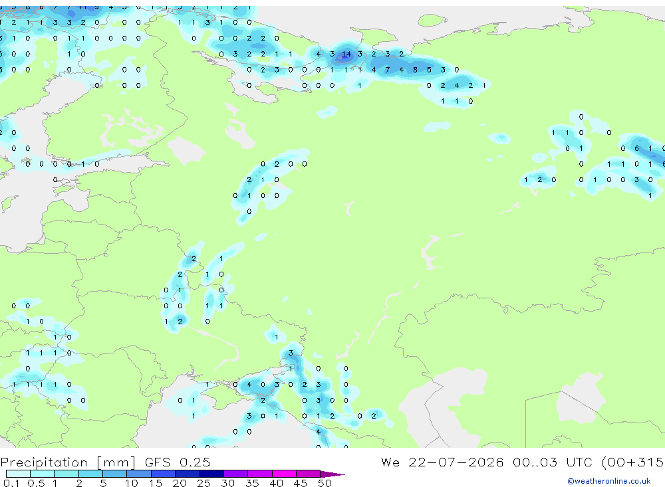
Task: Click the '(00+315' forecast offset text
Action: [632, 462]
